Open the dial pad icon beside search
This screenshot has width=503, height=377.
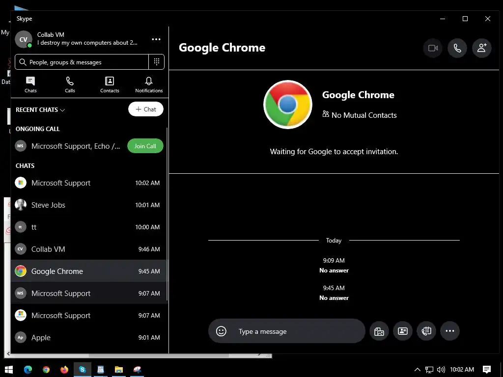click(157, 62)
